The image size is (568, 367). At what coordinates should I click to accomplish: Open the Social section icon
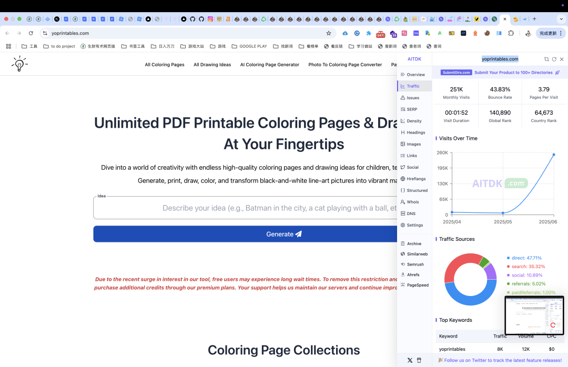(403, 167)
